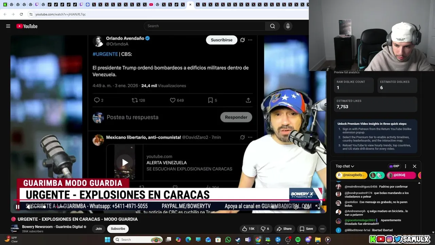The image size is (435, 245).
Task: Click the YouTube search magnifier button
Action: [272, 26]
